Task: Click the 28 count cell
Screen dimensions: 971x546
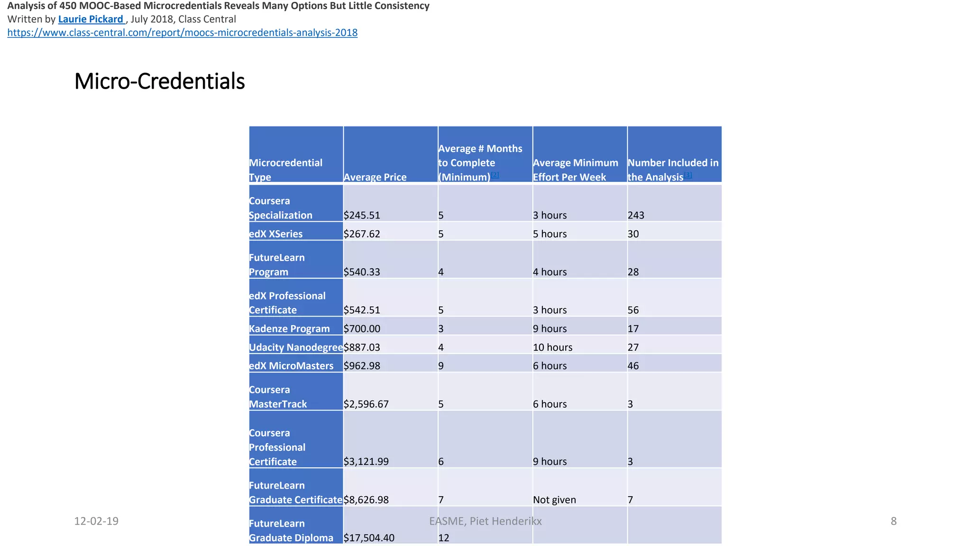Action: [x=675, y=259]
